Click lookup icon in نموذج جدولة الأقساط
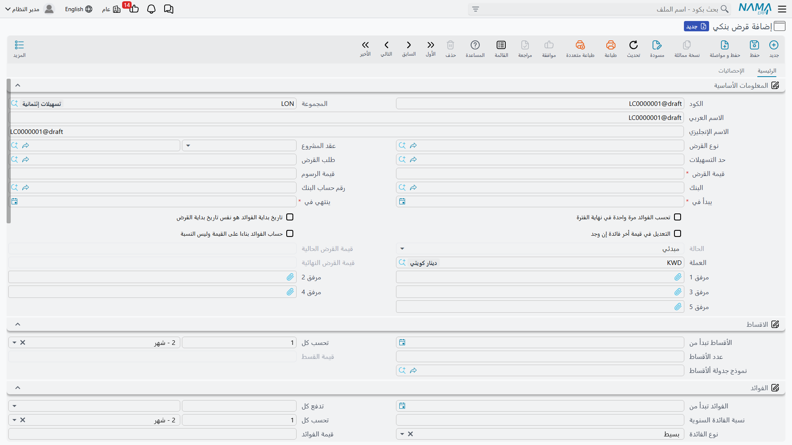Screen dimensions: 792x445 point(402,370)
